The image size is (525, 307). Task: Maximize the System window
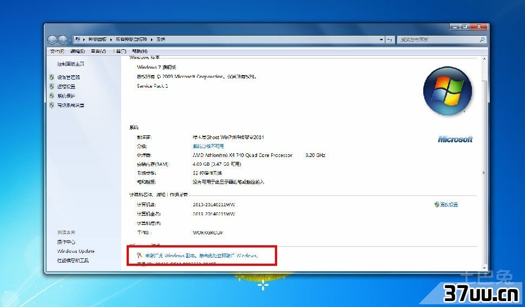pos(465,27)
